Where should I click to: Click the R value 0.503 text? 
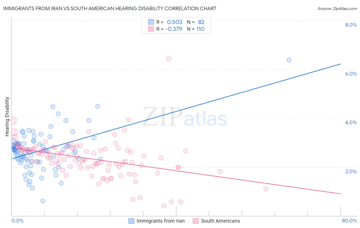pyautogui.click(x=175, y=22)
